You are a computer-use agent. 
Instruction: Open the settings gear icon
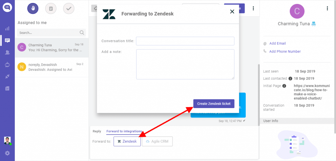pyautogui.click(x=7, y=153)
